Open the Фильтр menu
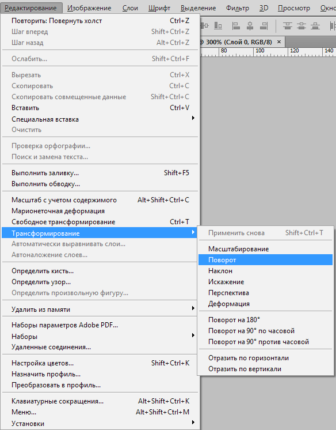The height and width of the screenshot is (430, 336). 238,8
